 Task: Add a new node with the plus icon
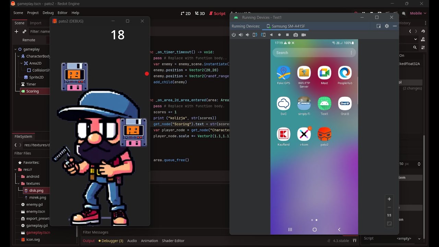(16, 32)
